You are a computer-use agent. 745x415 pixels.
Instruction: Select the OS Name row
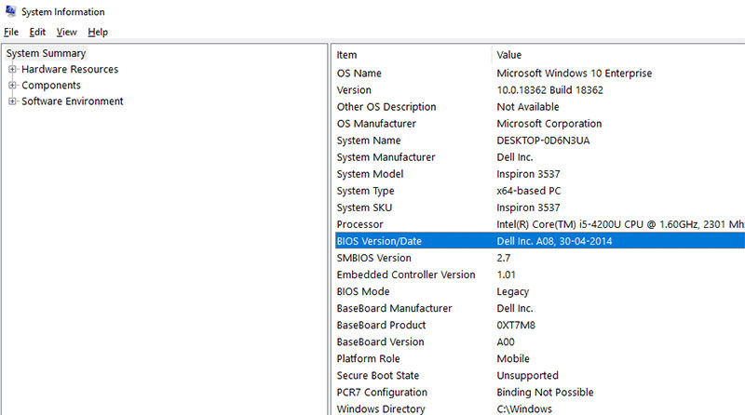359,74
